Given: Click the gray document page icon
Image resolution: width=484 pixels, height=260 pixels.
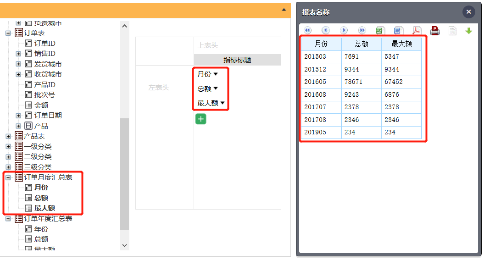Looking at the screenshot, I should [x=452, y=31].
